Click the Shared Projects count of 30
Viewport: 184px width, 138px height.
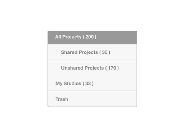coord(105,52)
